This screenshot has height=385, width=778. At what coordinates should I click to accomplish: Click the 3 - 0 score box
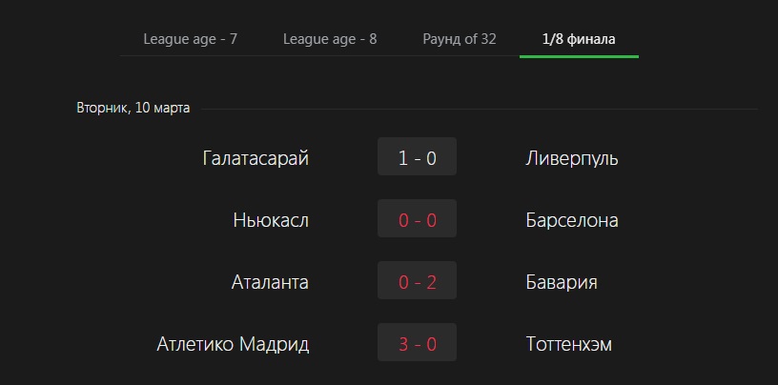417,342
